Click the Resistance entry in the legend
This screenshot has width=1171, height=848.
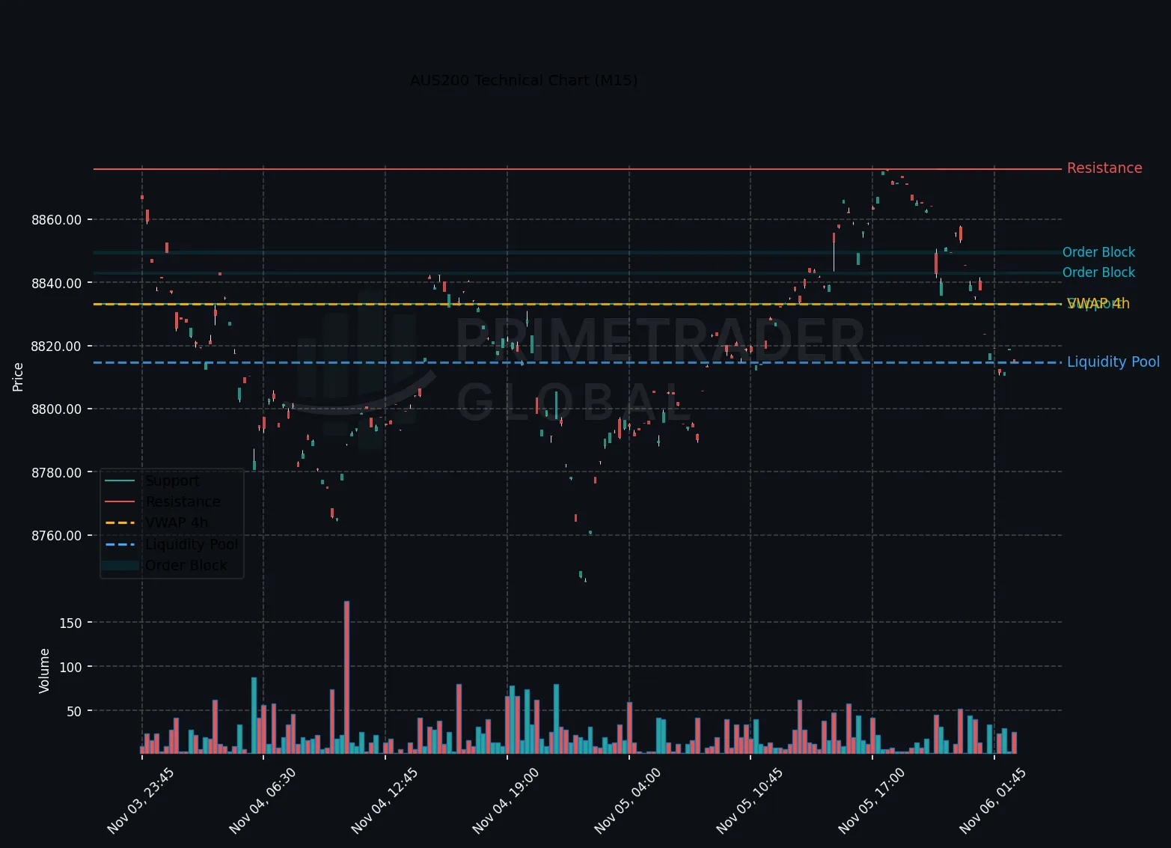coord(183,501)
